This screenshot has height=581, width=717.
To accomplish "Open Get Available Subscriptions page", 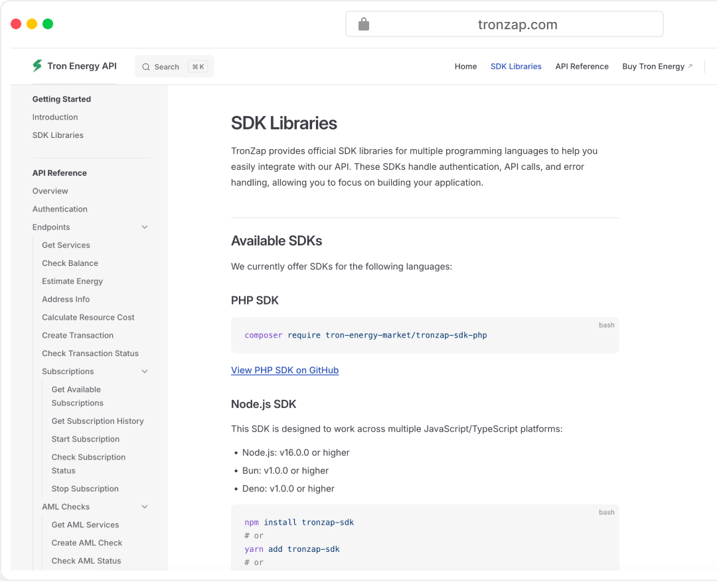I will (x=77, y=396).
